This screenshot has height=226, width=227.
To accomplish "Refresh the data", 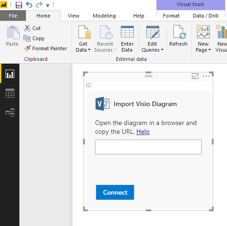I will coord(179,36).
